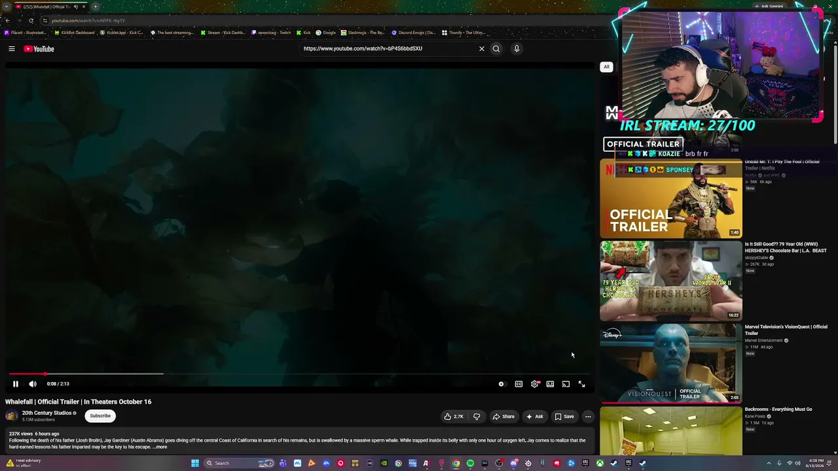
Task: Open the Ask AI button
Action: click(x=534, y=416)
